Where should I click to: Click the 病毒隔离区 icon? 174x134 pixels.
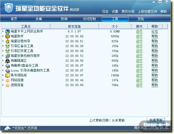point(8,61)
